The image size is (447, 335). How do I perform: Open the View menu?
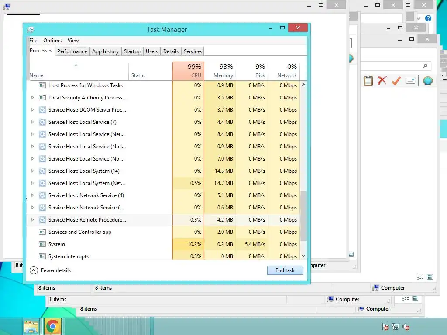click(73, 41)
